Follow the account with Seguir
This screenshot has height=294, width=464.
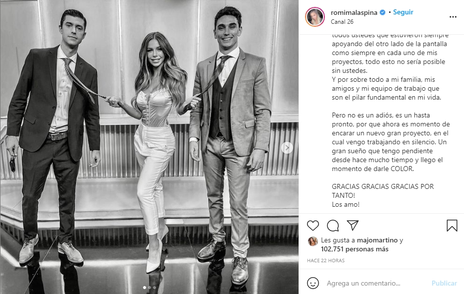pos(403,12)
